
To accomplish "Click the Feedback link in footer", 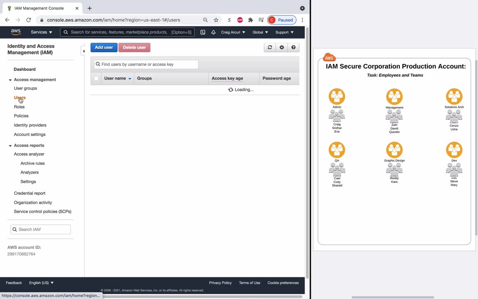I will [x=14, y=283].
